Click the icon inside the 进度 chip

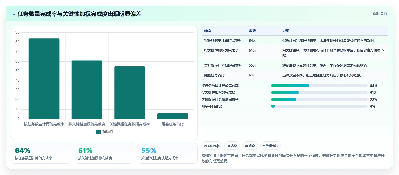(247, 146)
